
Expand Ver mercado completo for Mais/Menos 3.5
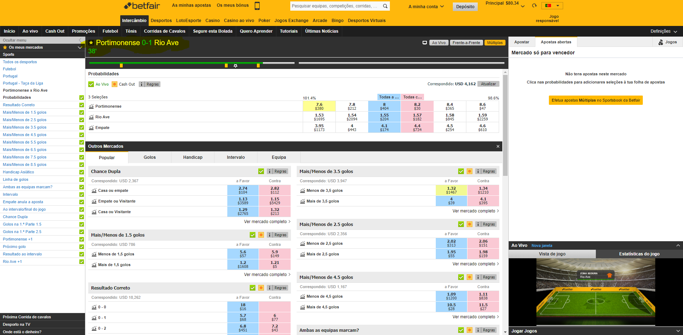pyautogui.click(x=476, y=211)
